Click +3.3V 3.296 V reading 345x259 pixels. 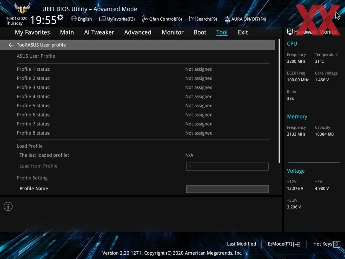(x=294, y=207)
